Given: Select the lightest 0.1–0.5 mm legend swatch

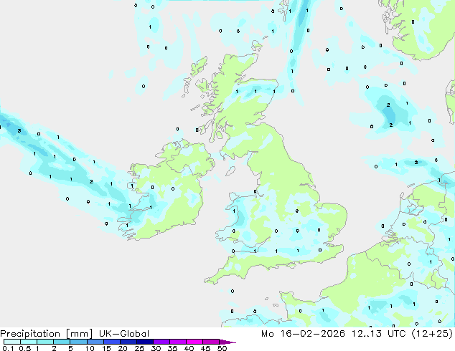Looking at the screenshot, I should point(12,342).
